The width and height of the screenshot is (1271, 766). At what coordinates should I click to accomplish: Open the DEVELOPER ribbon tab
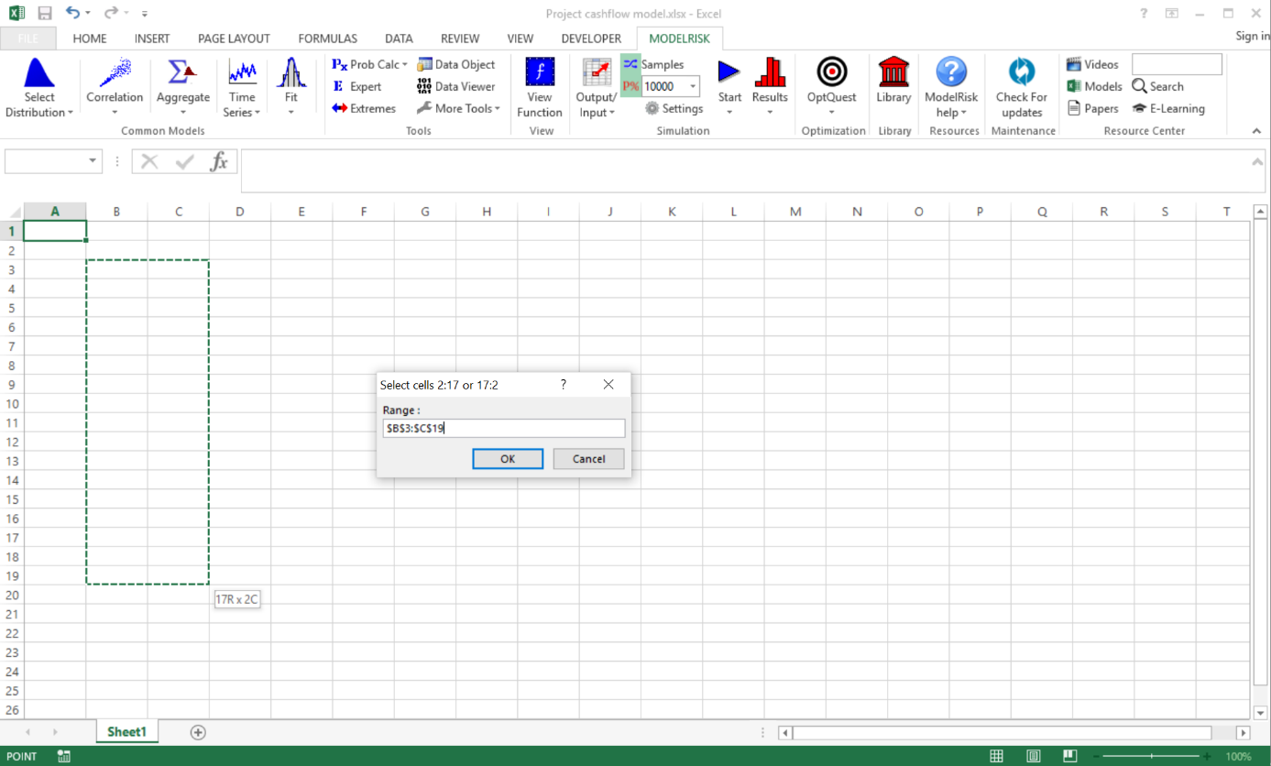pos(590,38)
